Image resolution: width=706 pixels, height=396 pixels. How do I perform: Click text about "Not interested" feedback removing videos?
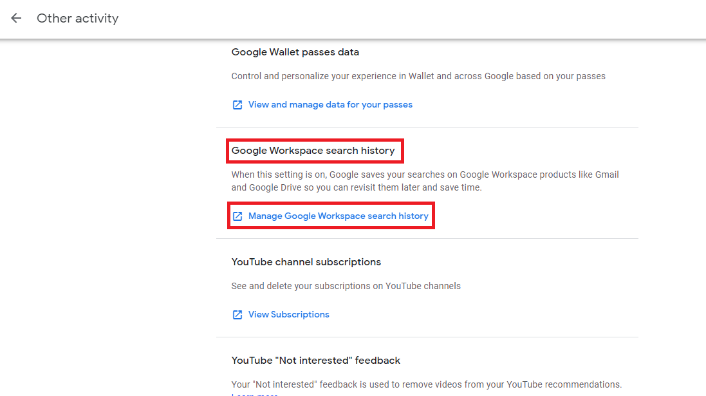tap(427, 384)
